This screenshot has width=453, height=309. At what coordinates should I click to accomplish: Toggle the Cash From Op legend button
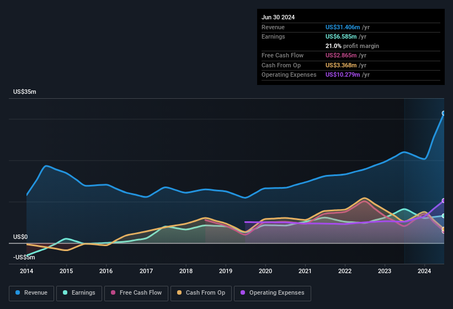pyautogui.click(x=201, y=293)
